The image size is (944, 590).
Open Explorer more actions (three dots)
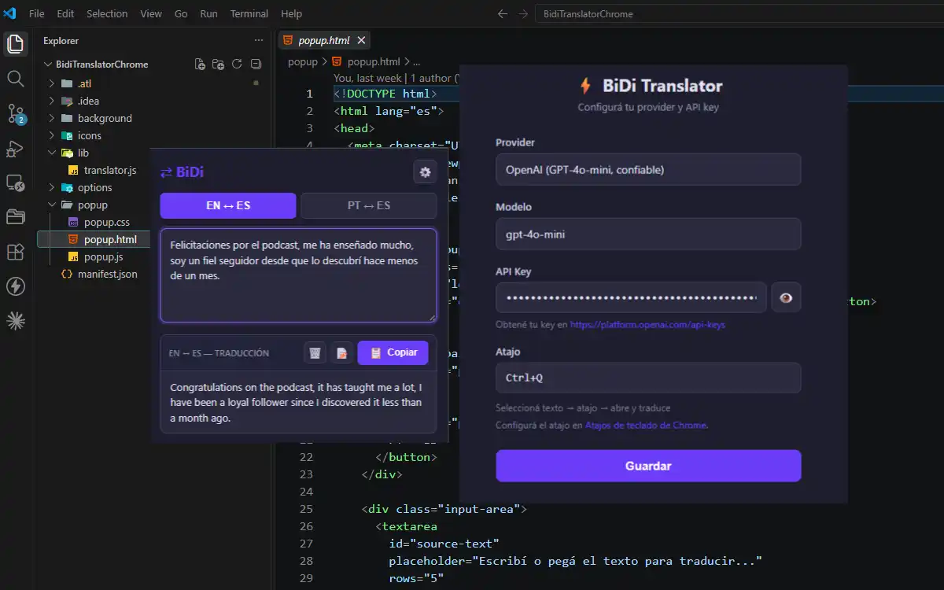click(259, 41)
